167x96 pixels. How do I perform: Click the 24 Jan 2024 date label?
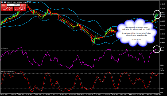coord(115,94)
